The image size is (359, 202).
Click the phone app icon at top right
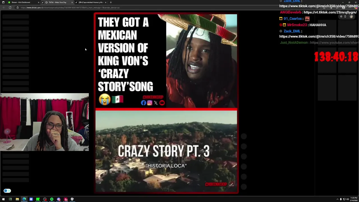[x=345, y=17]
